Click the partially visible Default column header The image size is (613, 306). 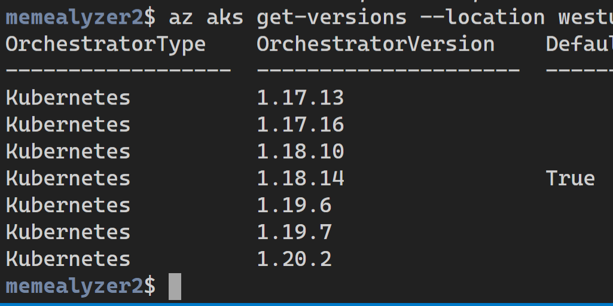[580, 44]
